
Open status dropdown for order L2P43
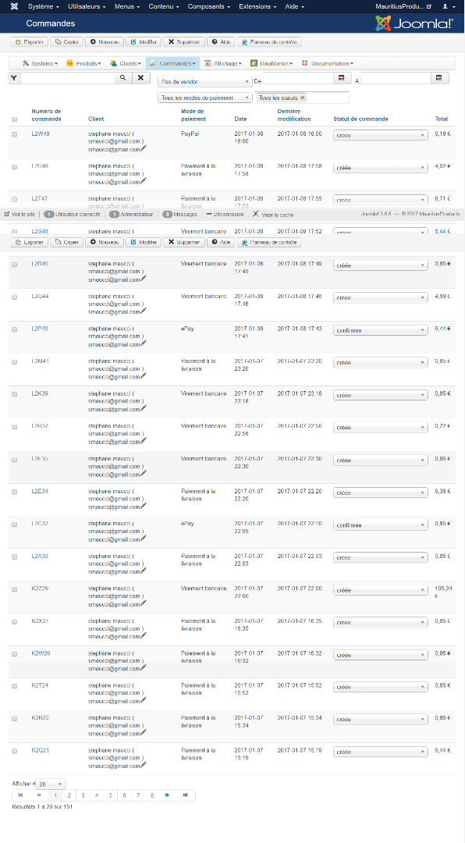pyautogui.click(x=381, y=331)
